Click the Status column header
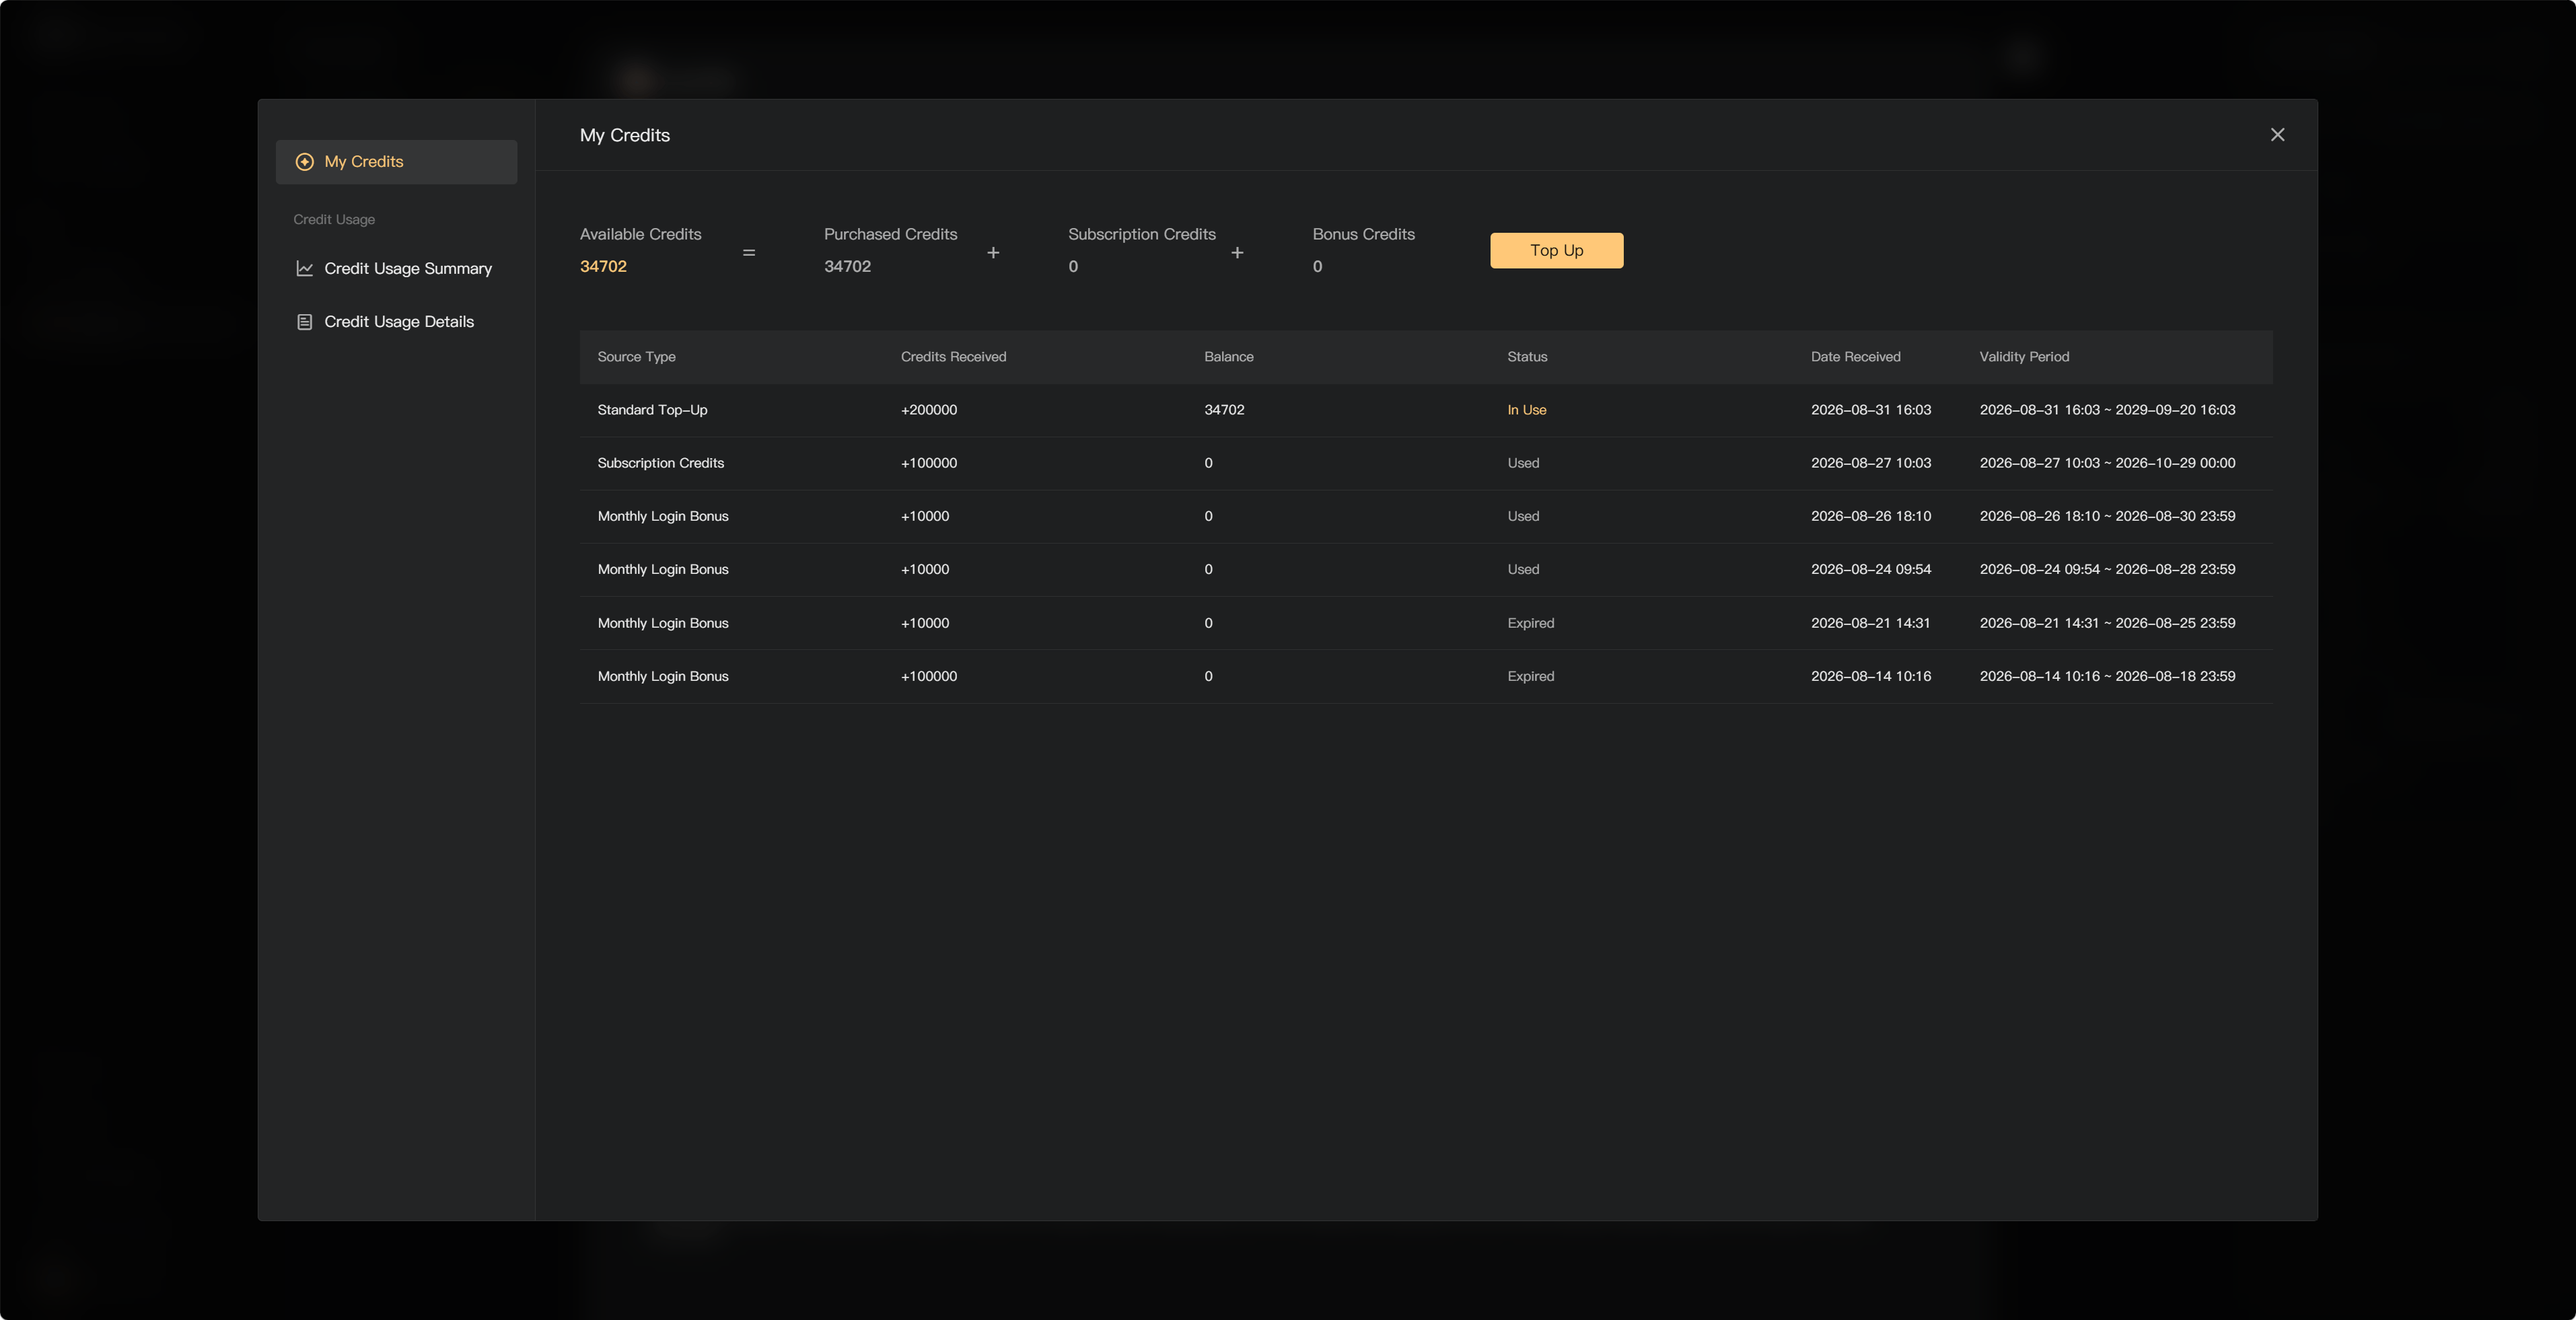This screenshot has height=1320, width=2576. click(x=1527, y=357)
